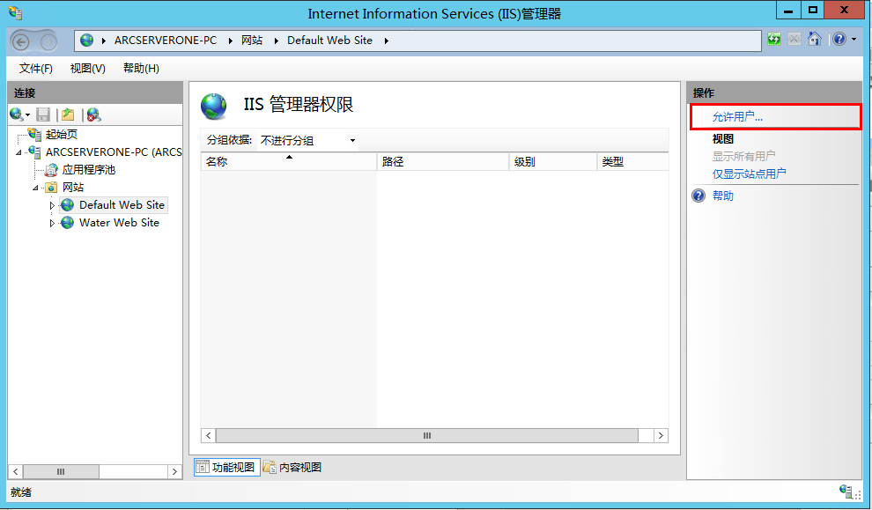Expand the Default Web Site node
Viewport: 872px width, 510px height.
point(52,205)
